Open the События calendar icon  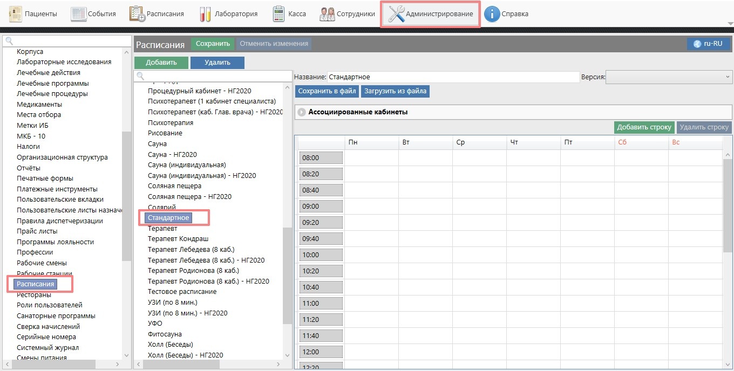(x=79, y=14)
